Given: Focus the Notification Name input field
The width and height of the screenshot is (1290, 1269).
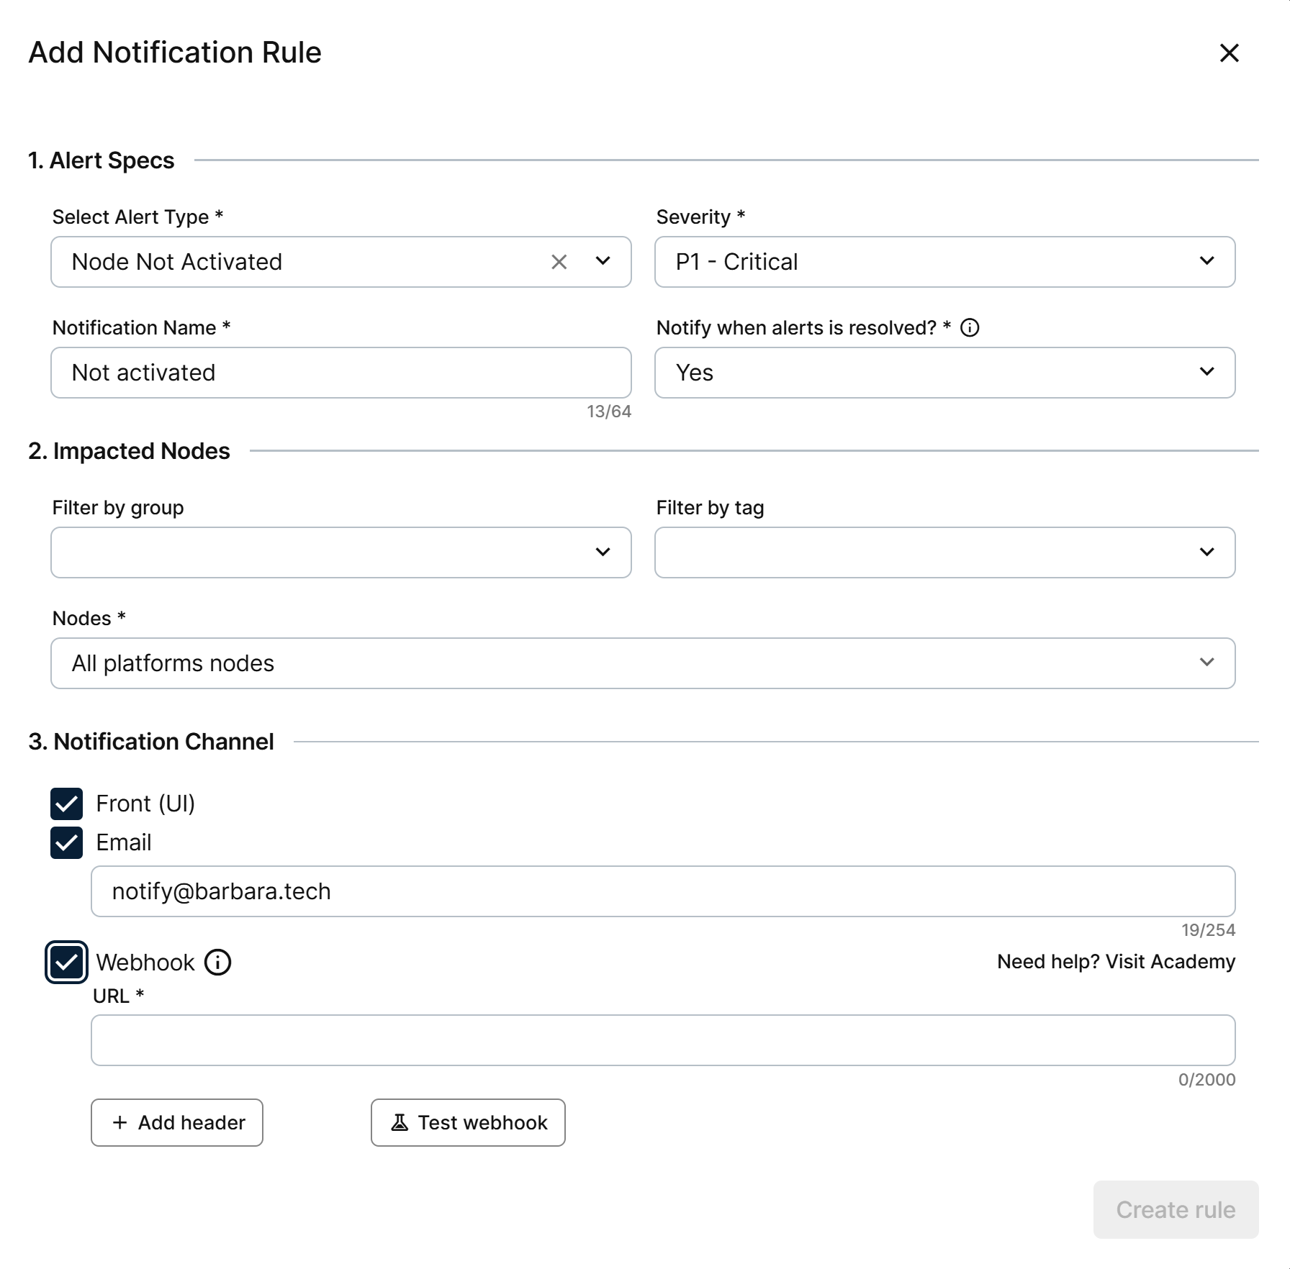Looking at the screenshot, I should point(341,373).
